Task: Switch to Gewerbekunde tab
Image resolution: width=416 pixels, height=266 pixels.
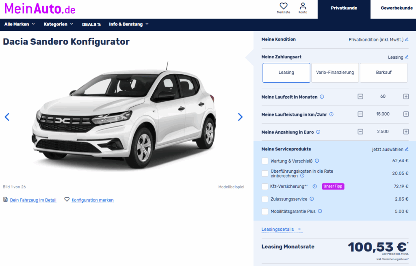Action: [396, 8]
